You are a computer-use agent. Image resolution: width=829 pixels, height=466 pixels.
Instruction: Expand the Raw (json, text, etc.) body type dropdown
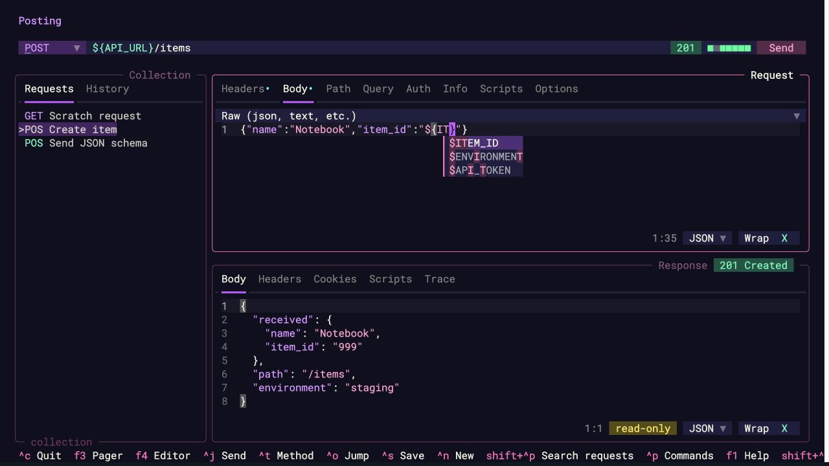[510, 116]
